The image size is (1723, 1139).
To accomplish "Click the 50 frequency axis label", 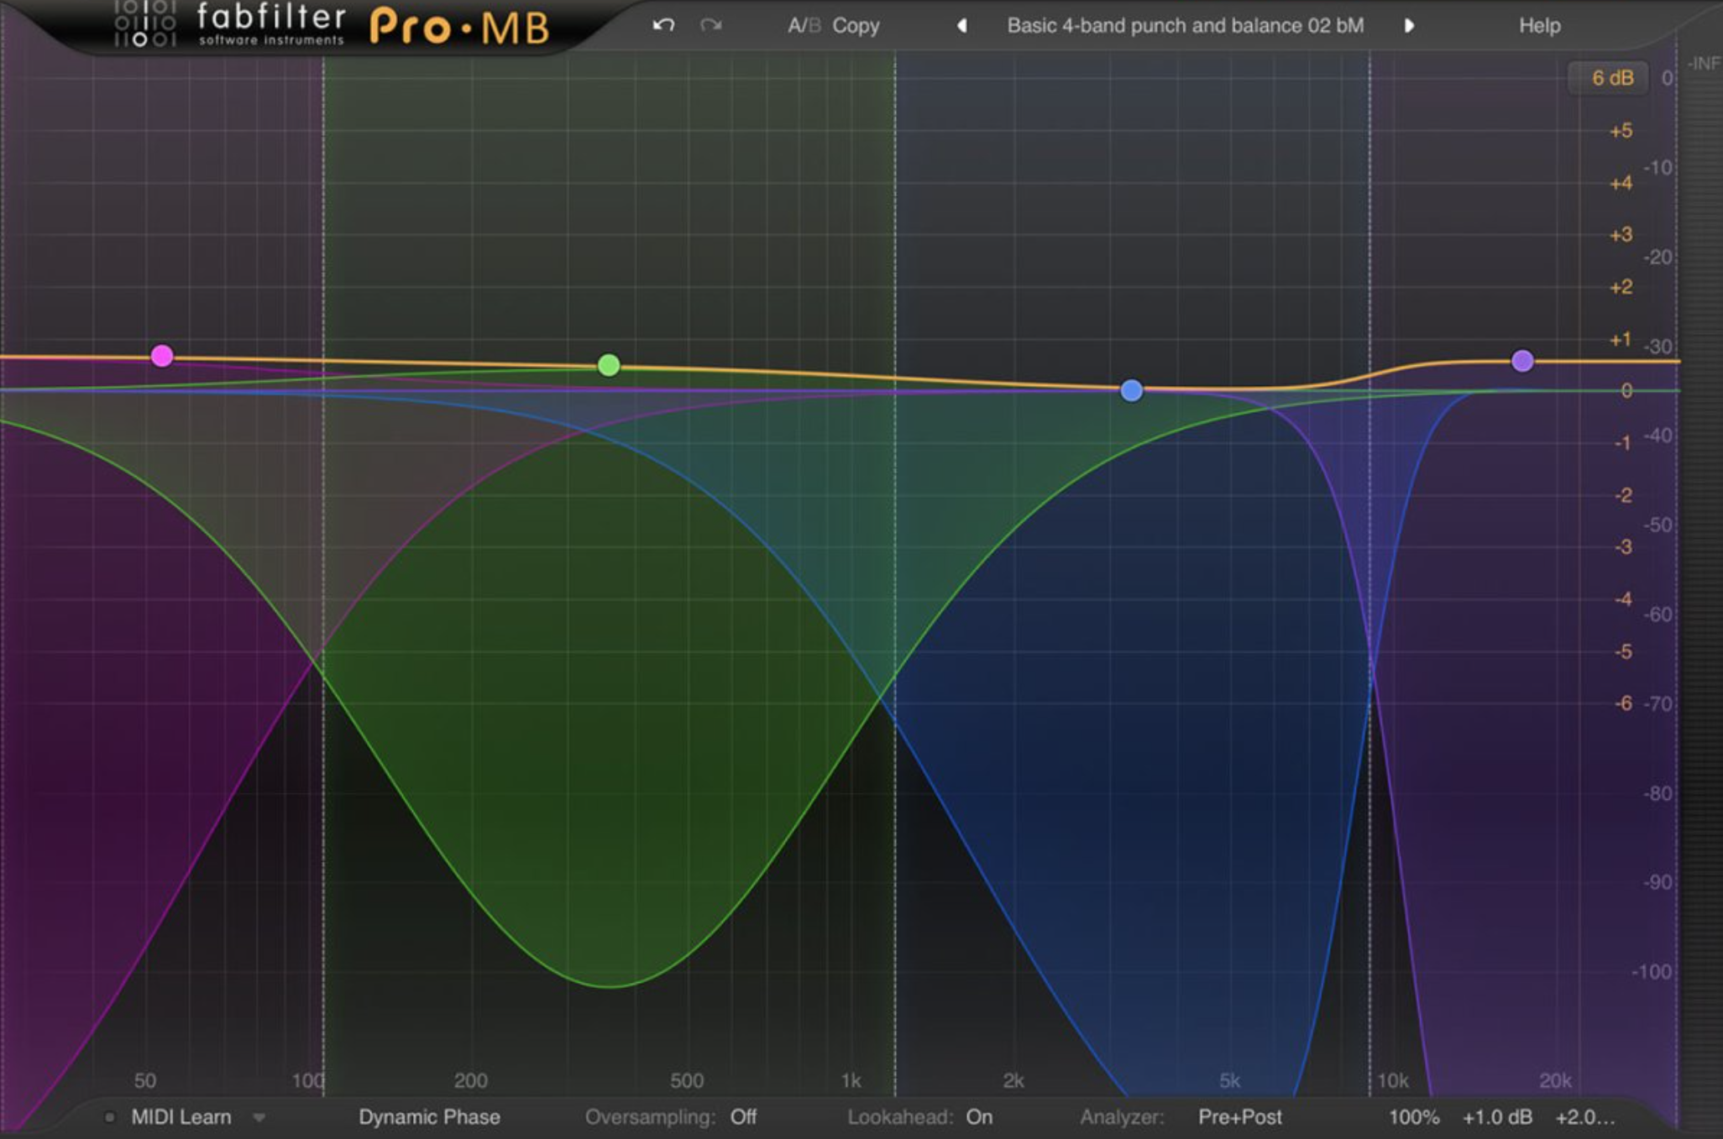I will tap(145, 1080).
